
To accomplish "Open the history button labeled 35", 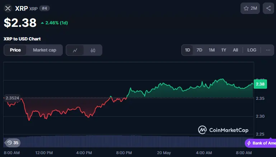I will (13, 143).
